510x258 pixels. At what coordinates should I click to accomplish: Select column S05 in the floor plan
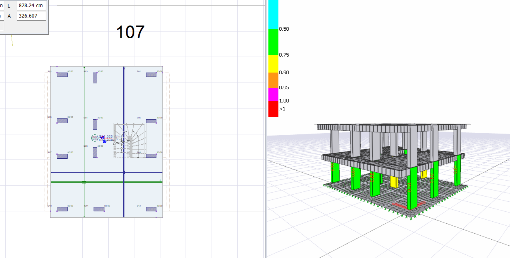[x=151, y=121]
